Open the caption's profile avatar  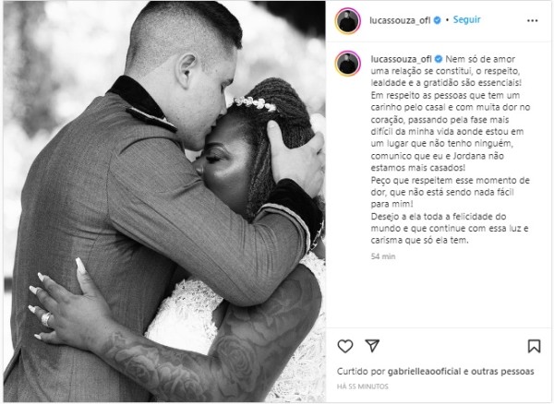click(348, 64)
